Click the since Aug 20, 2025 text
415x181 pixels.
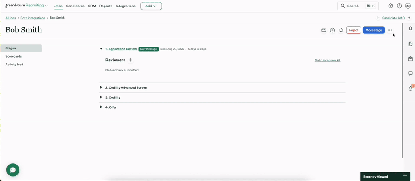tap(172, 49)
